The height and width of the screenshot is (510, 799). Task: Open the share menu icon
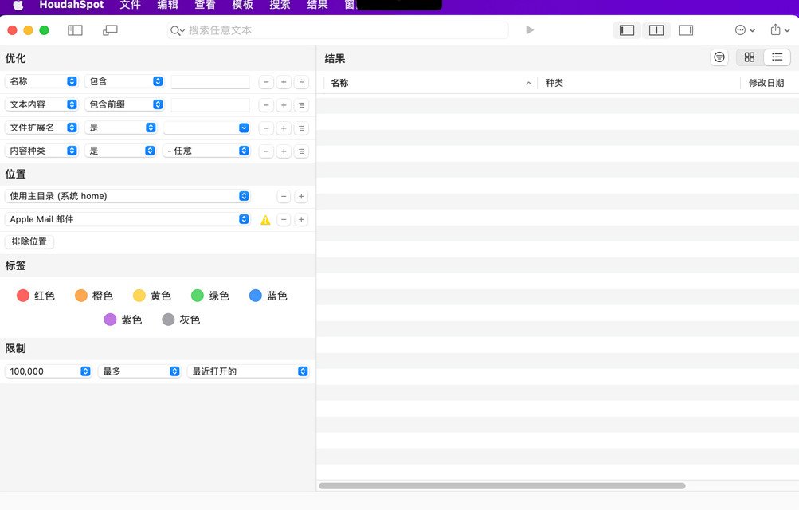(x=780, y=30)
